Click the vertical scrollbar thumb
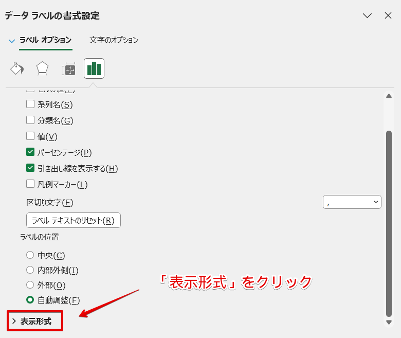This screenshot has height=338, width=401. click(x=389, y=221)
